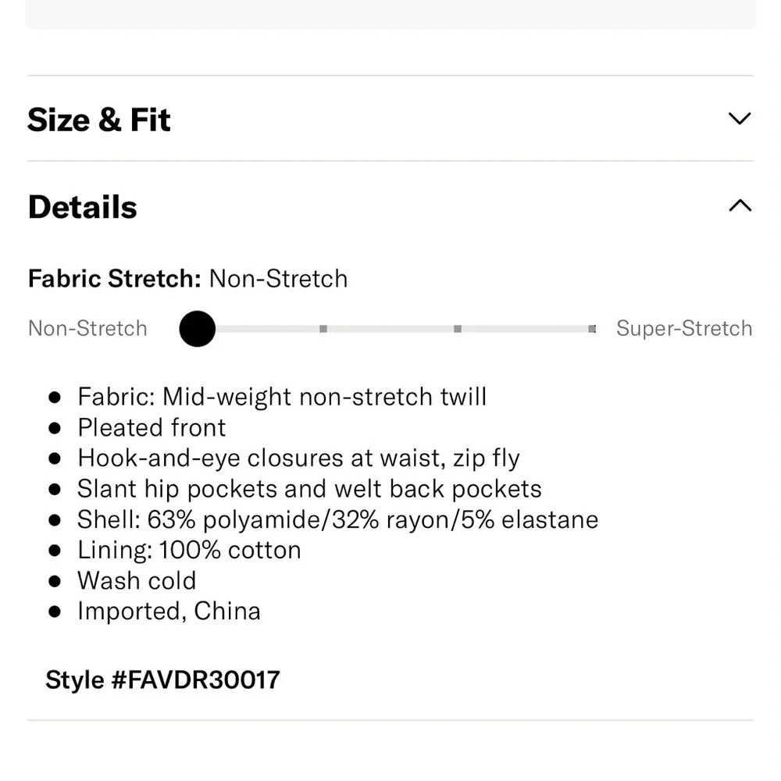Click the third stop marker on stretch slider

458,329
